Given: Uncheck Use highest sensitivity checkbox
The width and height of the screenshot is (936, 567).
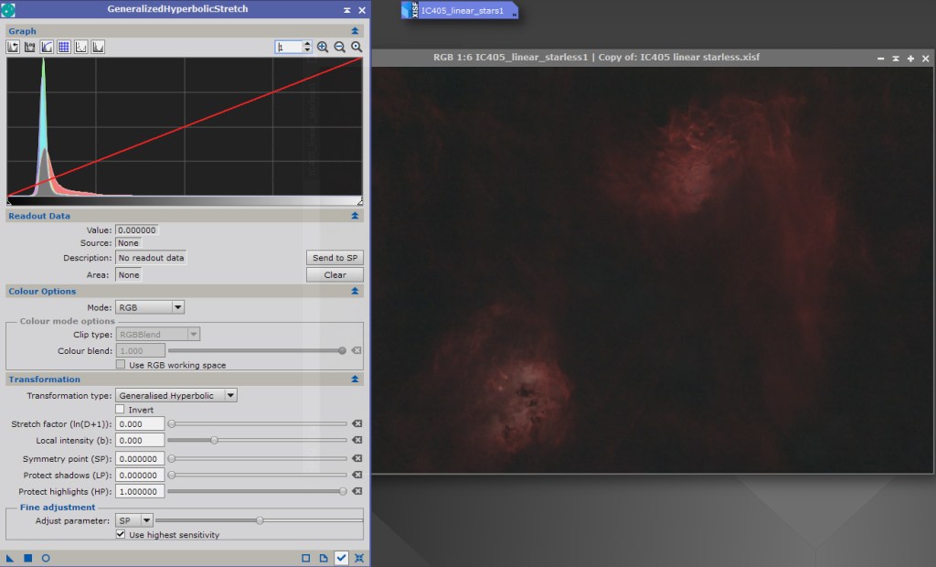Looking at the screenshot, I should 121,535.
